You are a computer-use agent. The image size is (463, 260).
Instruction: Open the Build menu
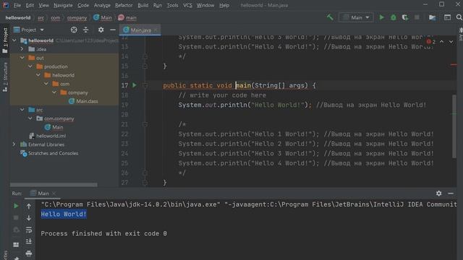click(143, 5)
